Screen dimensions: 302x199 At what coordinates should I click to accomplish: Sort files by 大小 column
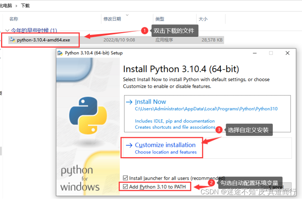click(x=203, y=19)
